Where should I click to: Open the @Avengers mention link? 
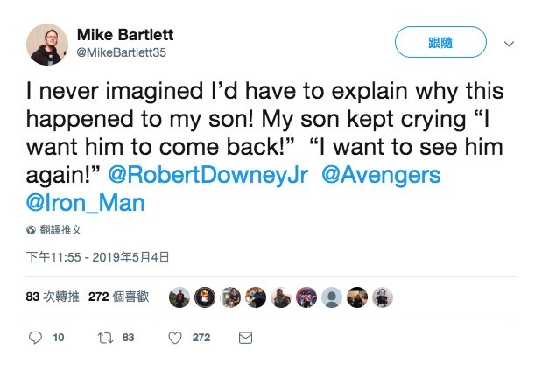point(382,174)
